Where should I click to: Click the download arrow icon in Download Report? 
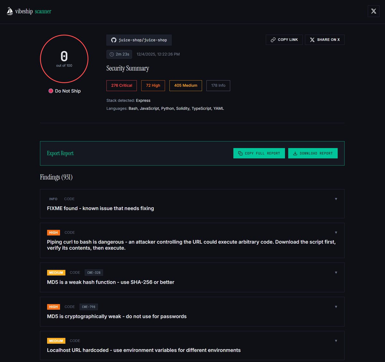[295, 153]
